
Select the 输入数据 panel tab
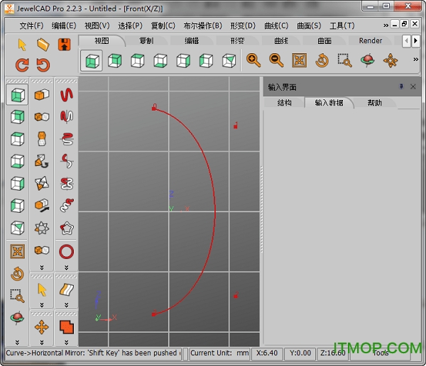[329, 103]
